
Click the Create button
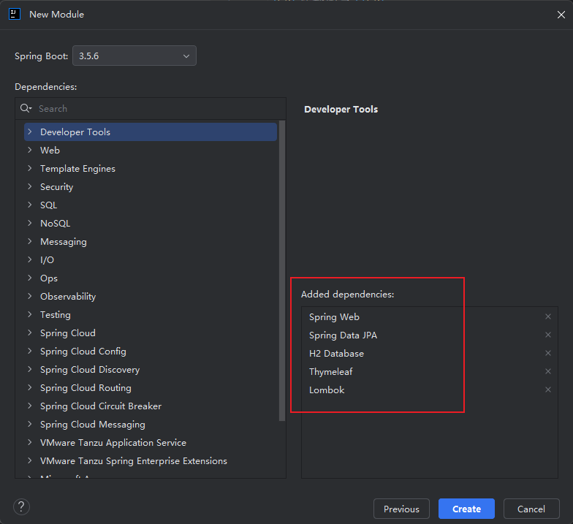coord(466,509)
